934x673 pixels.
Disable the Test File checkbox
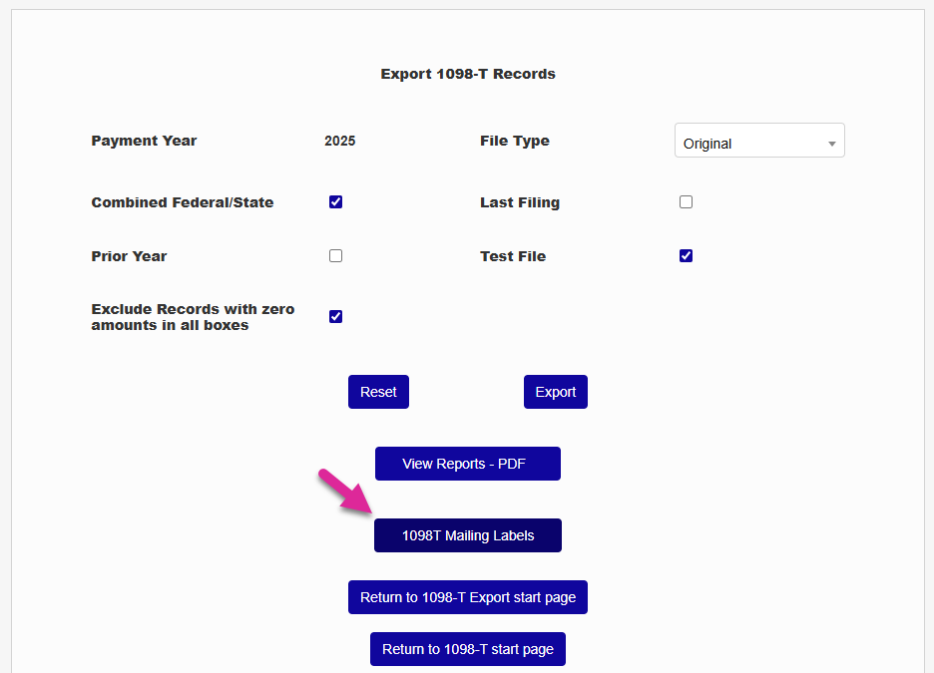point(686,256)
